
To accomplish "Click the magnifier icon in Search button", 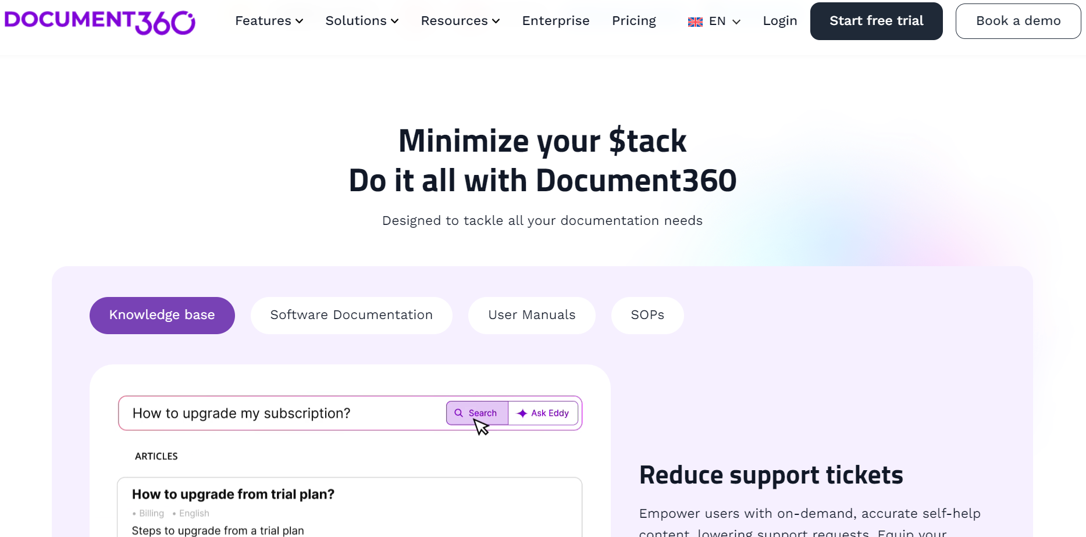I will pyautogui.click(x=458, y=413).
